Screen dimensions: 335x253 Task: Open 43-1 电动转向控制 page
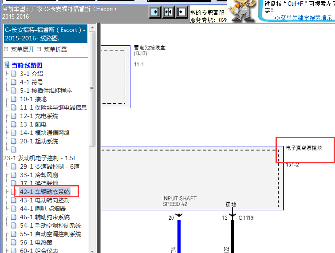click(x=45, y=200)
